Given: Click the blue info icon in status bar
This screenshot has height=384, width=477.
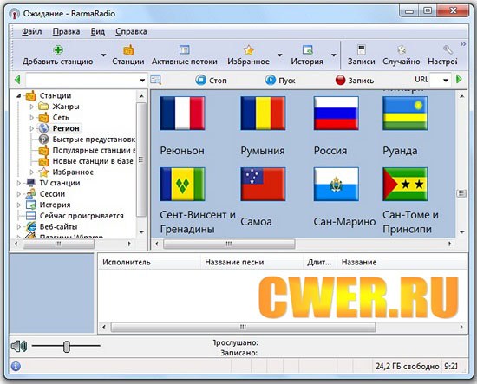Looking at the screenshot, I should pos(16,366).
